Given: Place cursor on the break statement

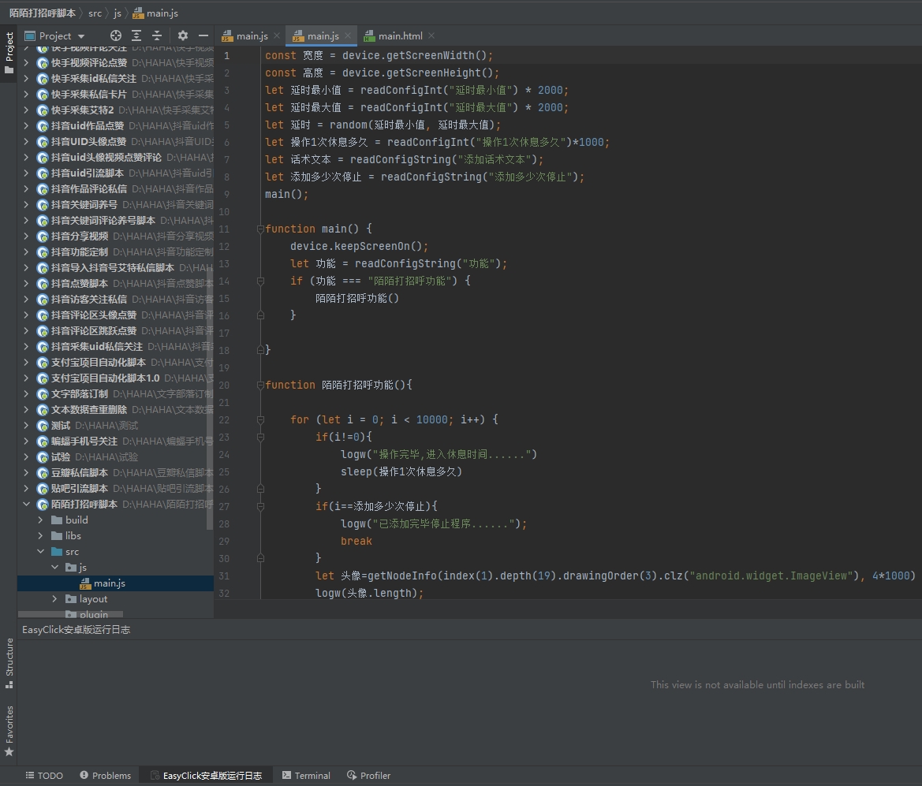Looking at the screenshot, I should [356, 541].
